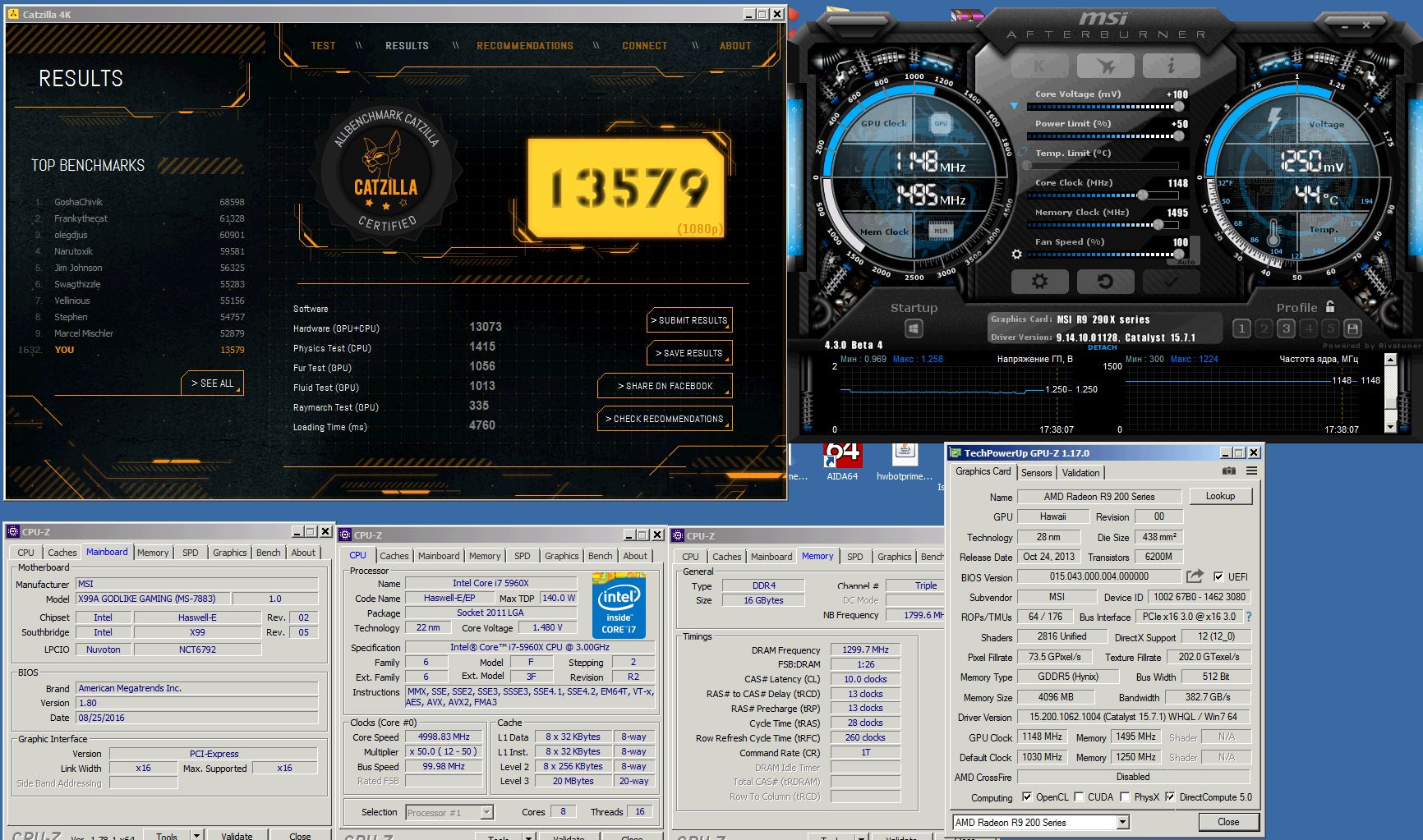Click GPU-Z Lookup button

point(1220,496)
